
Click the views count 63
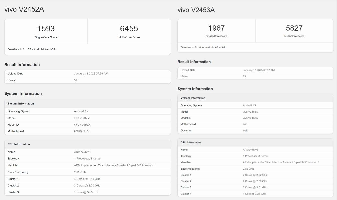click(x=244, y=76)
